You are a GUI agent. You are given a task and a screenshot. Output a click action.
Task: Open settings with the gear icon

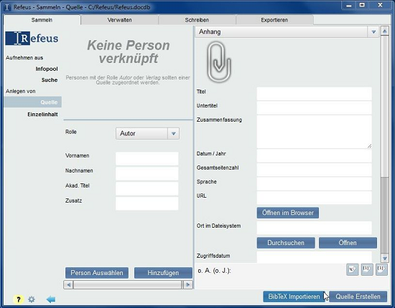(x=32, y=299)
